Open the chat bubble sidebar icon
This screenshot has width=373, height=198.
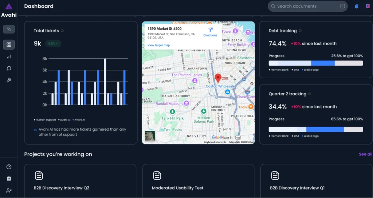[9, 68]
